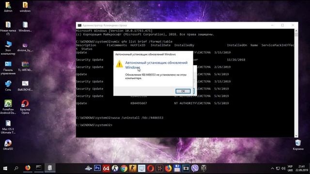Open the Сеть network desktop icon

point(8,86)
